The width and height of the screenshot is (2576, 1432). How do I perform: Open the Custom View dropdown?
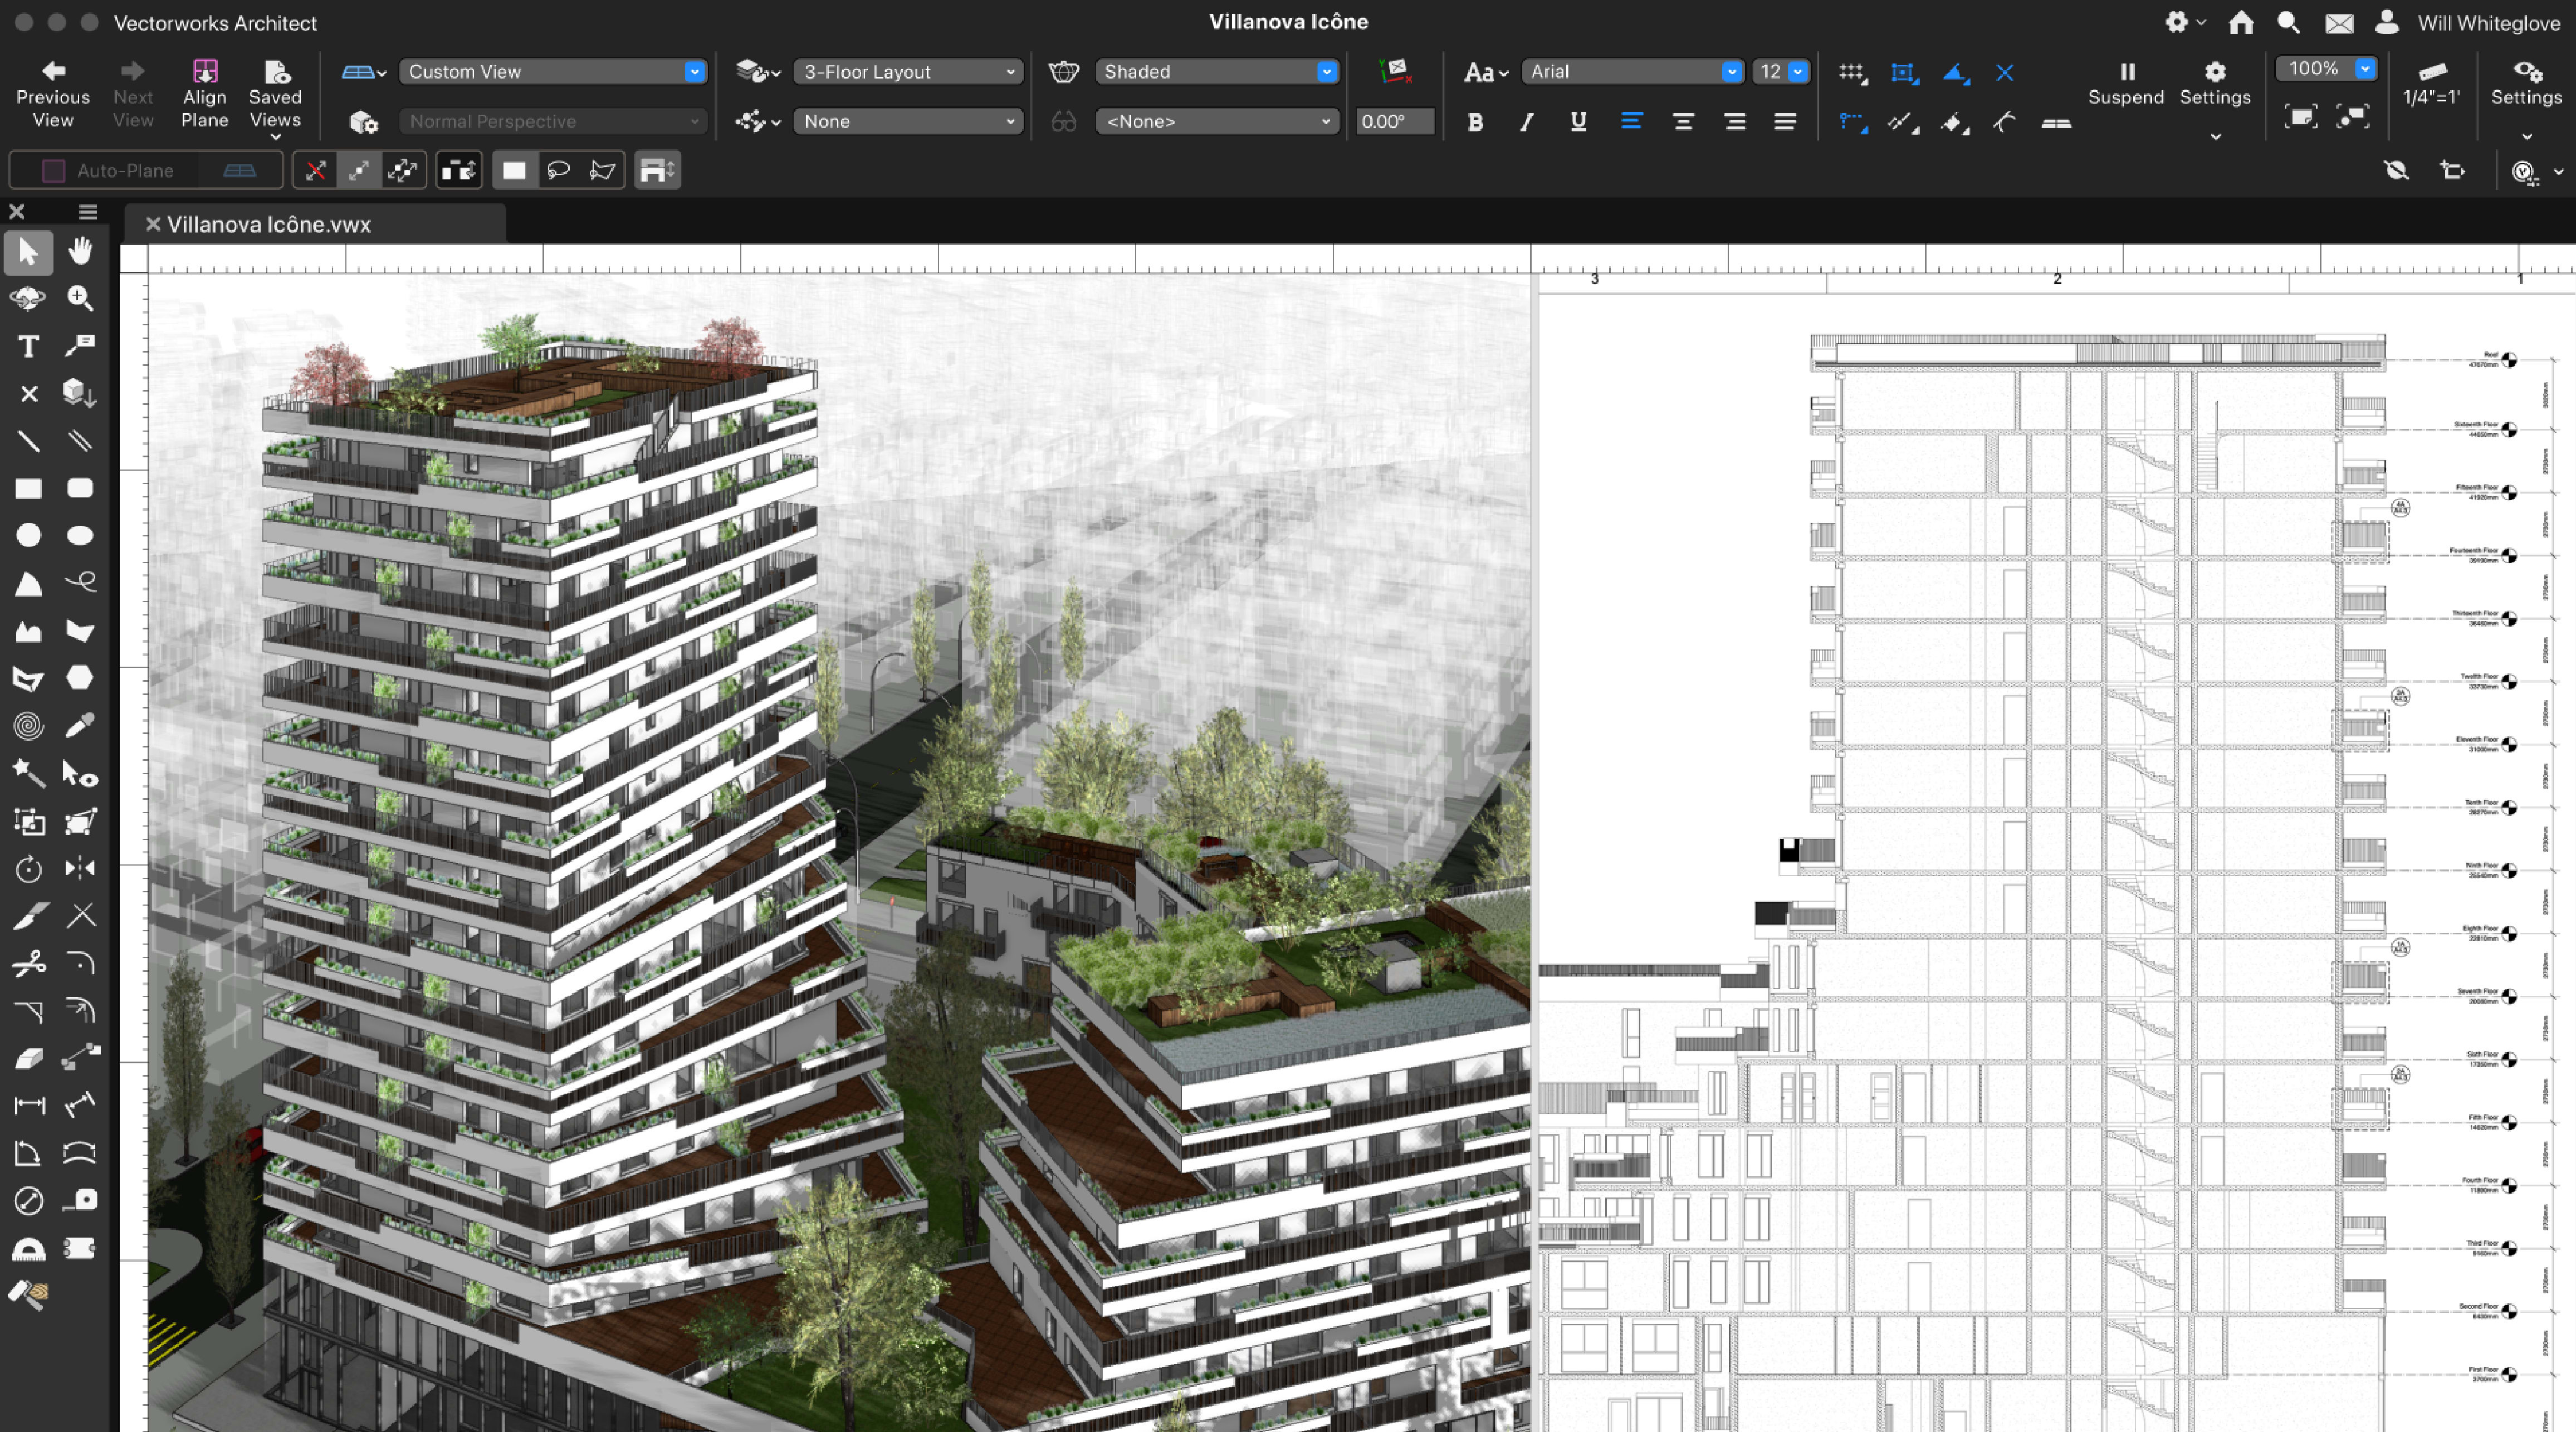coord(694,71)
